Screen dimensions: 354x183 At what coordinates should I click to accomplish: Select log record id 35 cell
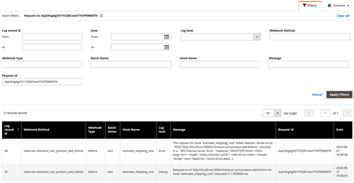(12, 172)
